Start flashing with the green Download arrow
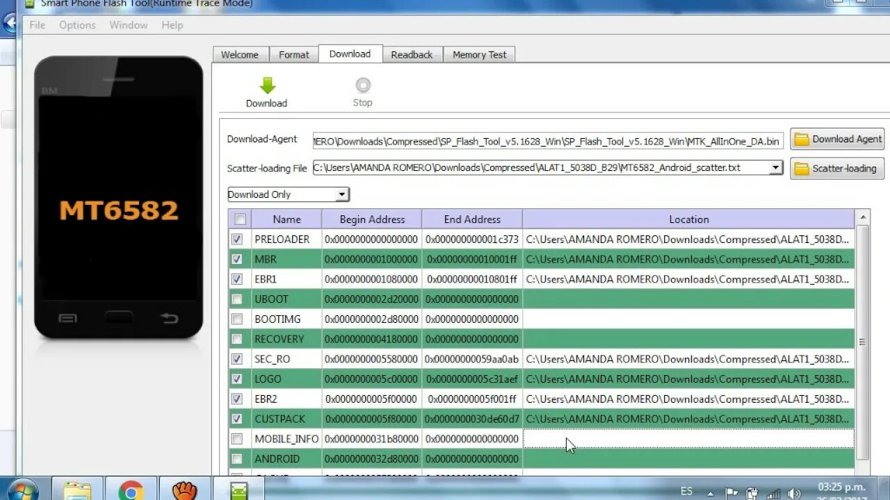Image resolution: width=890 pixels, height=500 pixels. pyautogui.click(x=268, y=86)
